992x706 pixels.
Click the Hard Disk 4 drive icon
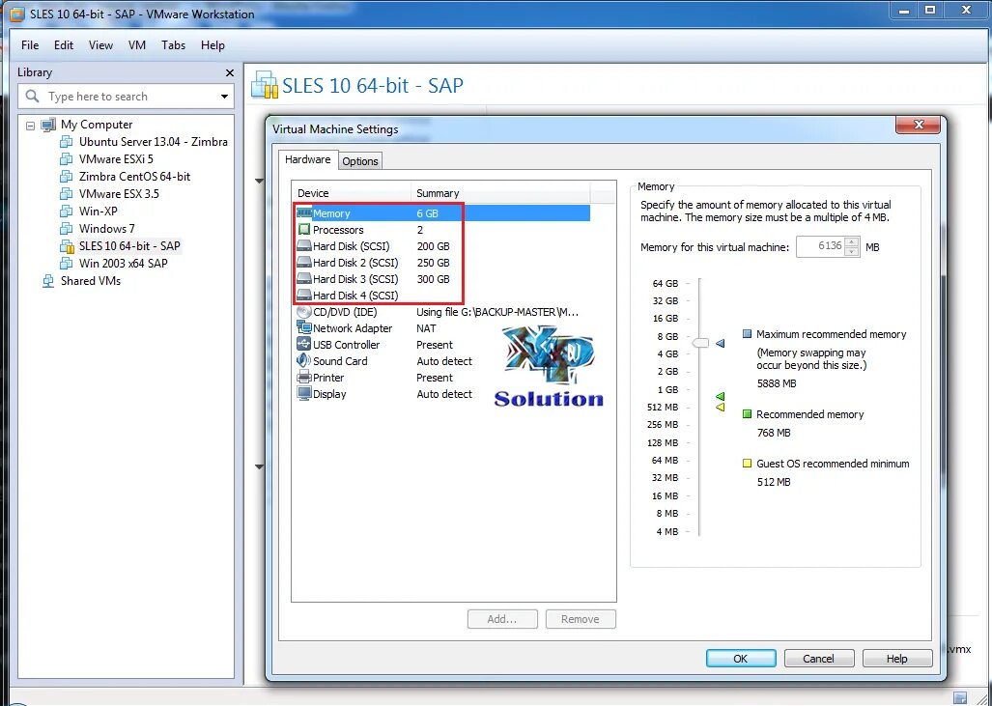click(304, 295)
